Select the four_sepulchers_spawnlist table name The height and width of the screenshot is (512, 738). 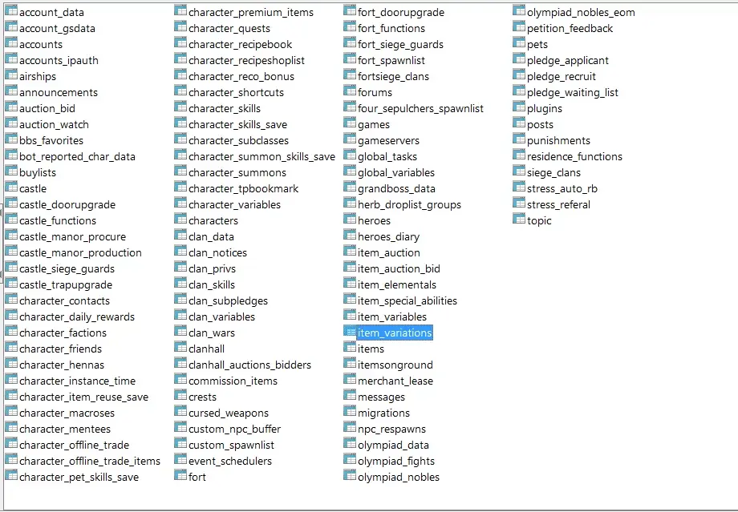420,109
